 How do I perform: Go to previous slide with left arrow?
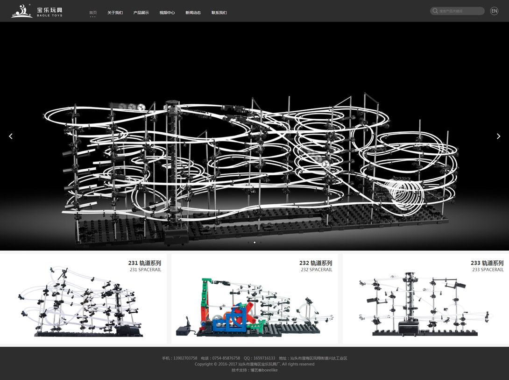click(x=11, y=136)
